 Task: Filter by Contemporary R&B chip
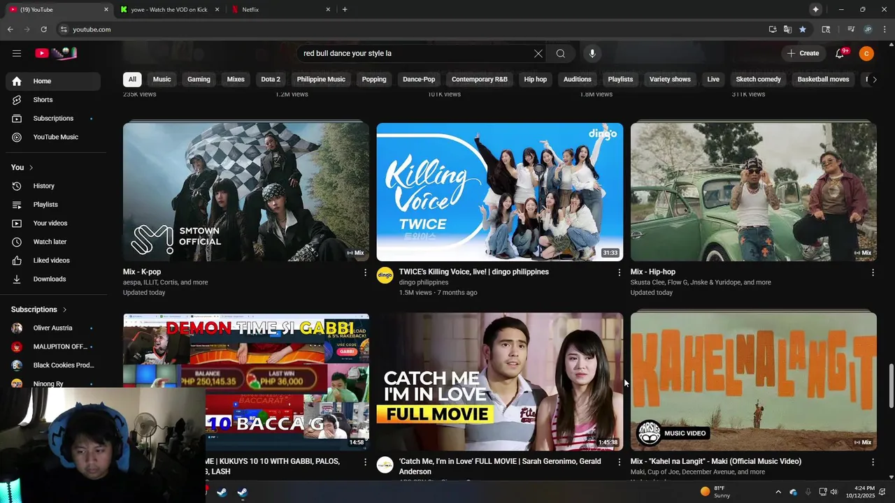coord(480,79)
